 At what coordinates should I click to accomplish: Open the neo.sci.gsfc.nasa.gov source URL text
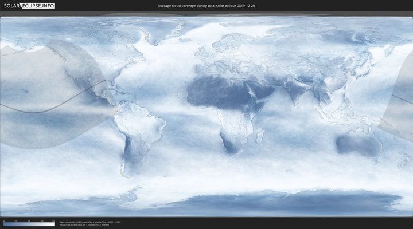pyautogui.click(x=73, y=225)
